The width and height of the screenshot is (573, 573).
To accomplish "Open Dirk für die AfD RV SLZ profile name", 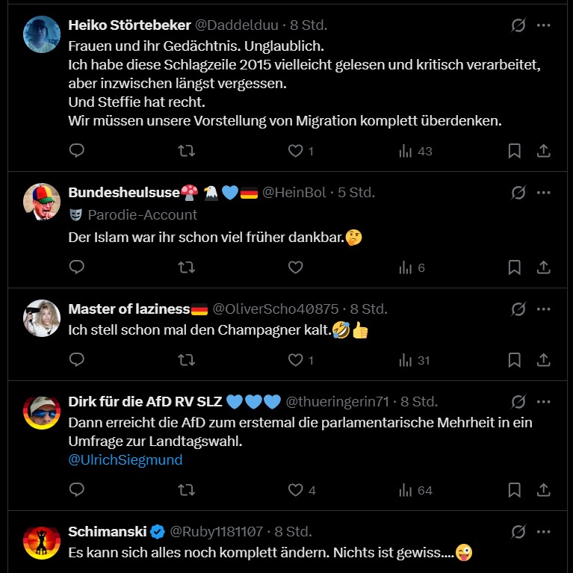I will (x=145, y=401).
